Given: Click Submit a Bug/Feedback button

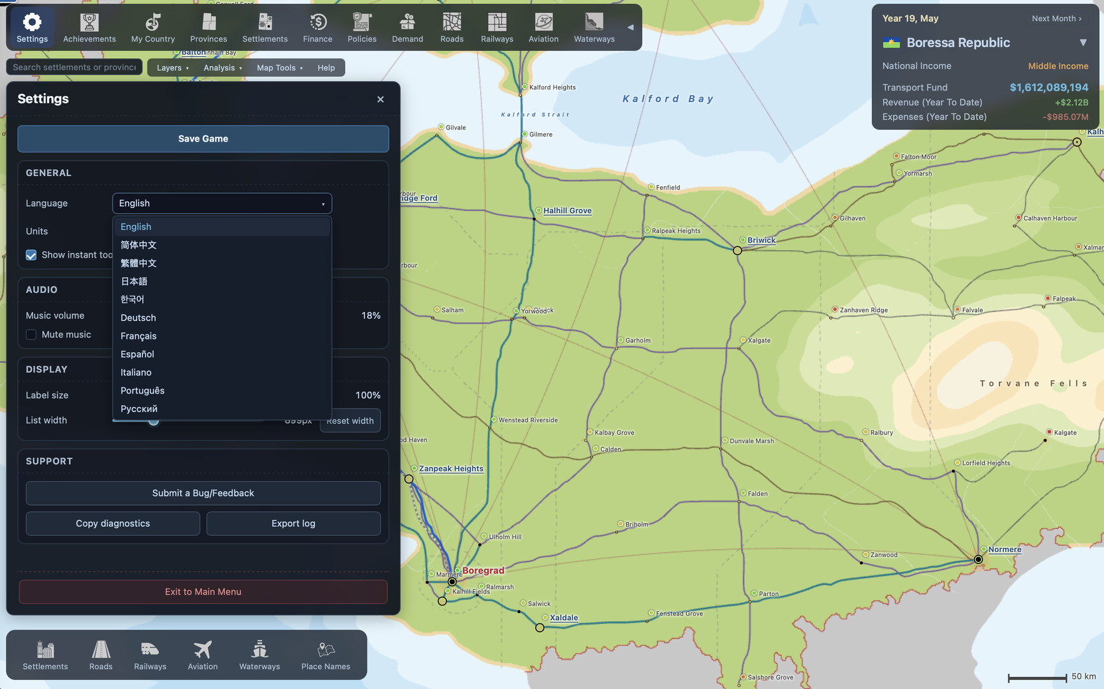Looking at the screenshot, I should click(x=203, y=493).
